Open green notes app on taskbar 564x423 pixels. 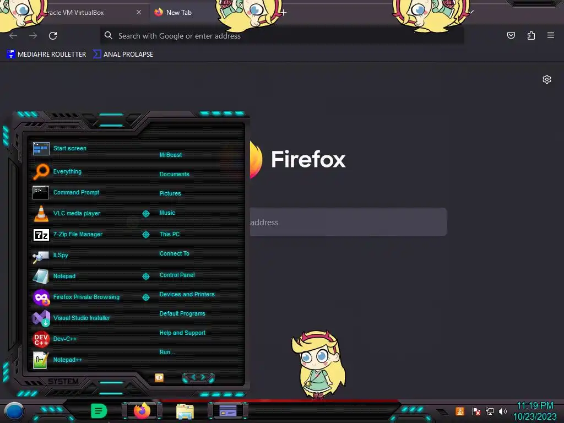99,411
